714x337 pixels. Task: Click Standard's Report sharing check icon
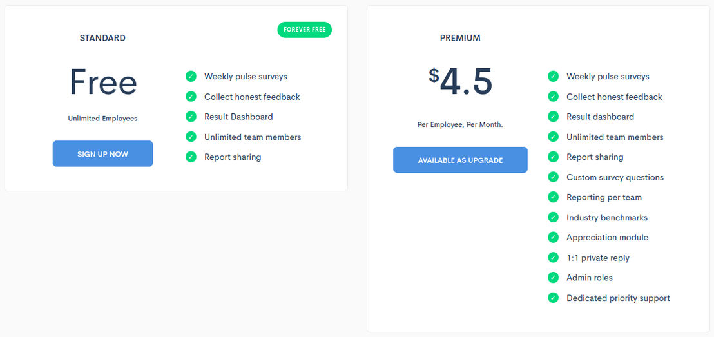191,157
